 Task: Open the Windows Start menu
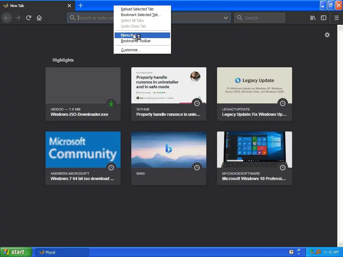[x=16, y=252]
